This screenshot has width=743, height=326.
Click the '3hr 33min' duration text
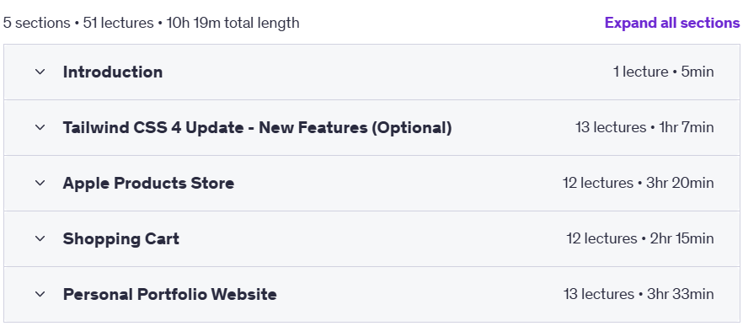(x=680, y=294)
